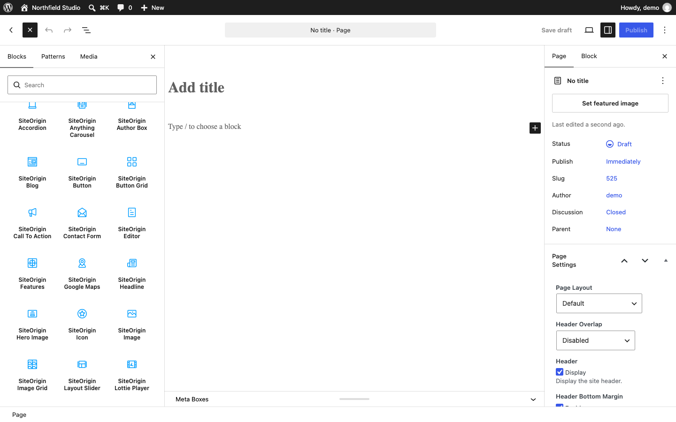Open the Header Overlap dropdown

click(x=595, y=340)
